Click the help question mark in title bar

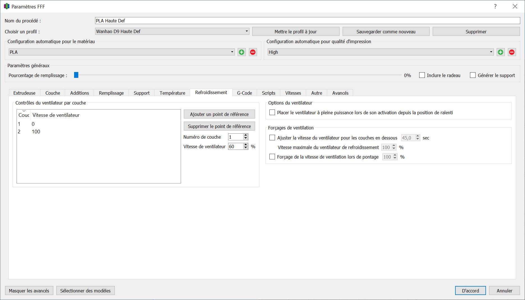coord(495,6)
